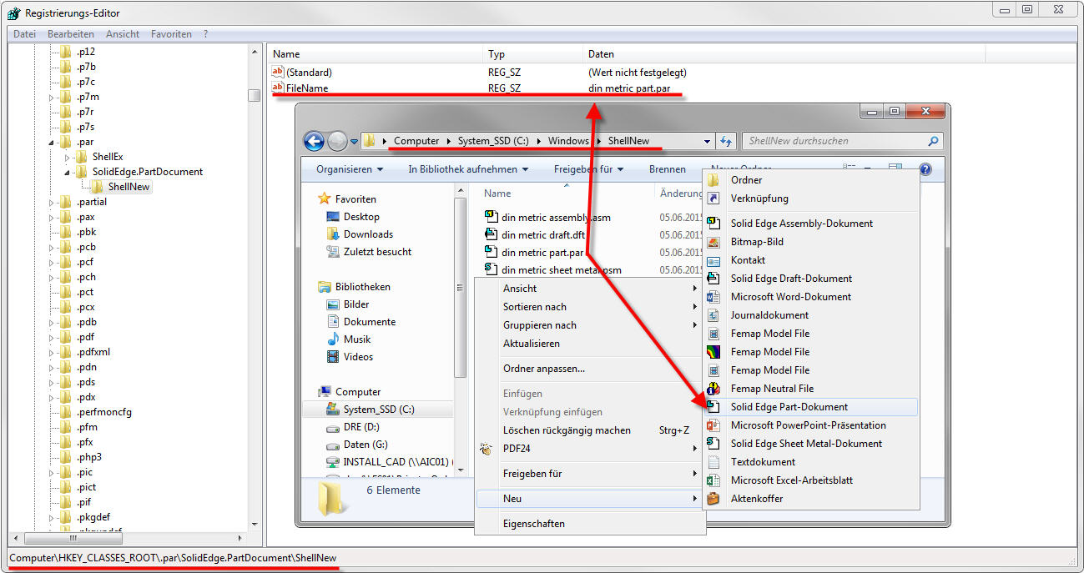The width and height of the screenshot is (1084, 573).
Task: Click the din metric draft.dft file icon
Action: [x=492, y=234]
